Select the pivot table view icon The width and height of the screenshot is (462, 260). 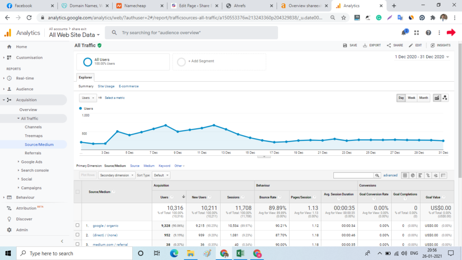click(x=443, y=176)
